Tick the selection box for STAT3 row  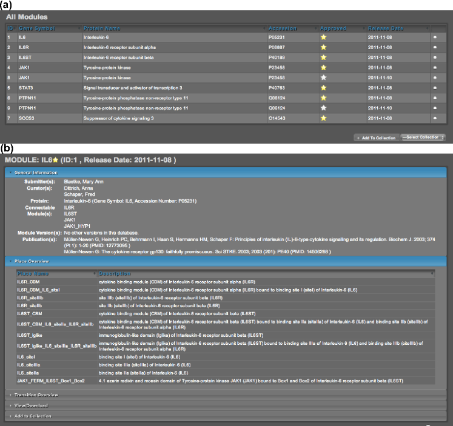click(x=434, y=87)
